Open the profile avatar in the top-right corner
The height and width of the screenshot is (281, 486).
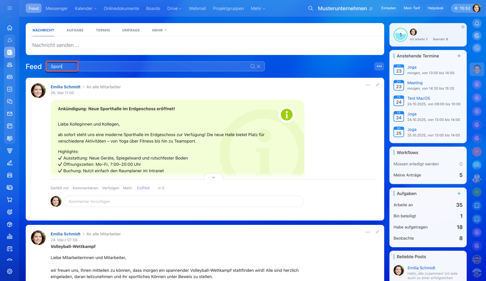click(x=477, y=8)
